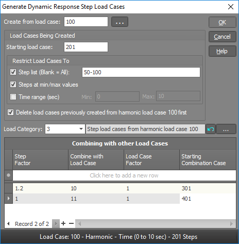This screenshot has width=239, height=244.
Task: Go to previous record arrow
Action: (8, 224)
